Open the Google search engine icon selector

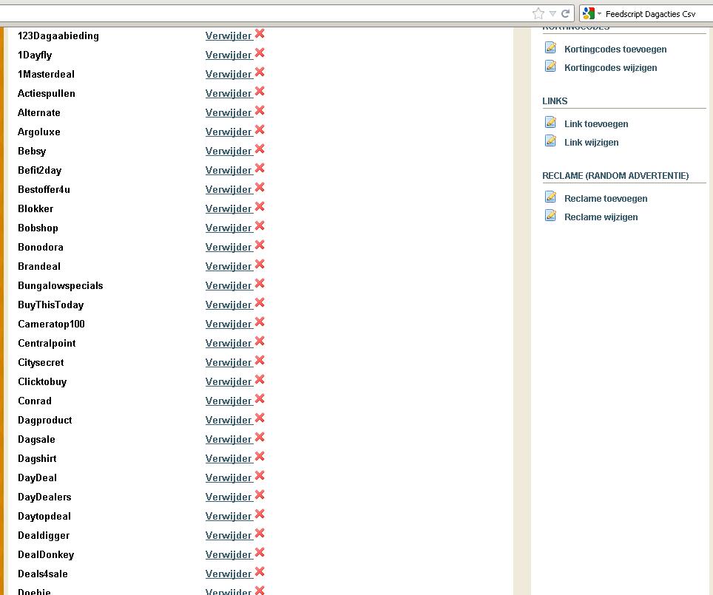(x=592, y=13)
